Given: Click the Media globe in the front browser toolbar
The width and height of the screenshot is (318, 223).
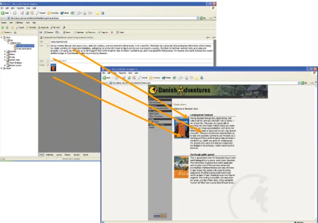Looking at the screenshot, I should (164, 78).
